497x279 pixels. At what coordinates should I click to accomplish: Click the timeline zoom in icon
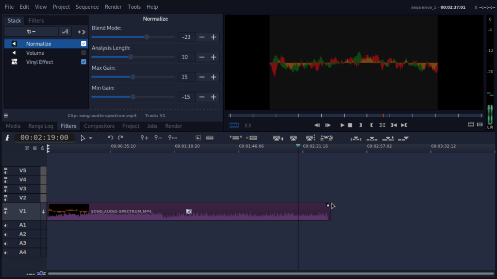[144, 138]
